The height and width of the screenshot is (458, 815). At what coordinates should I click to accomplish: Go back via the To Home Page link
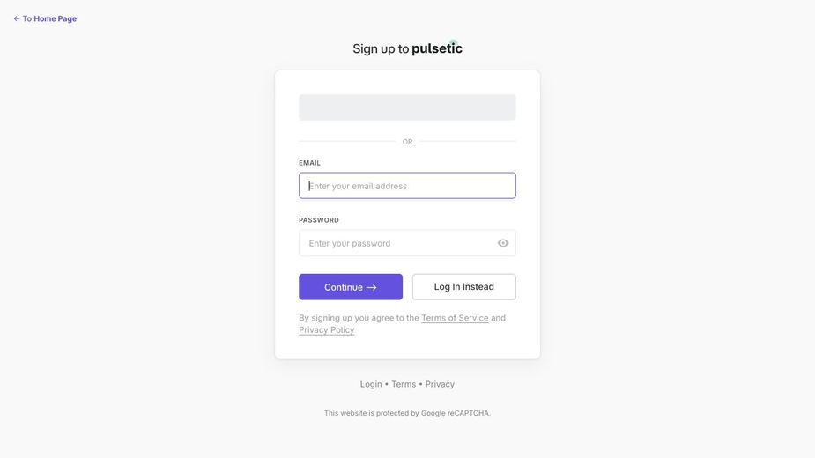tap(45, 18)
